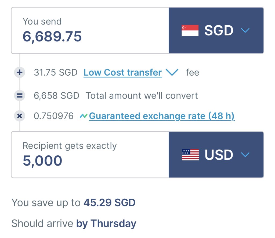Expand the SGD currency chevron
Image resolution: width=275 pixels, height=238 pixels.
coord(245,30)
